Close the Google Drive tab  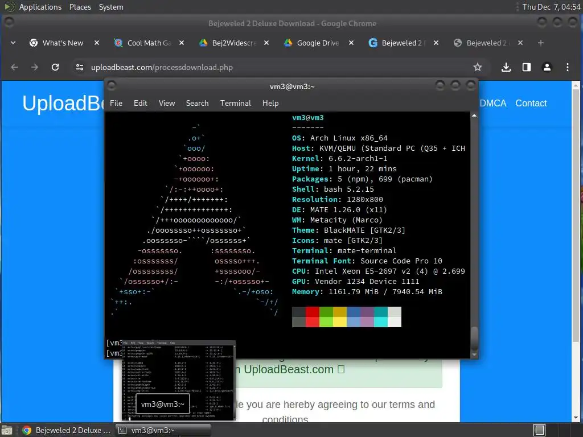pos(351,43)
